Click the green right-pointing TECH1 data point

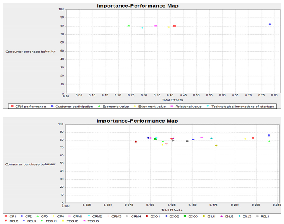pos(162,142)
